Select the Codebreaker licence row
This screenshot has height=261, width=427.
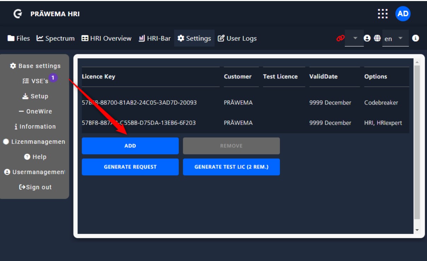(245, 103)
